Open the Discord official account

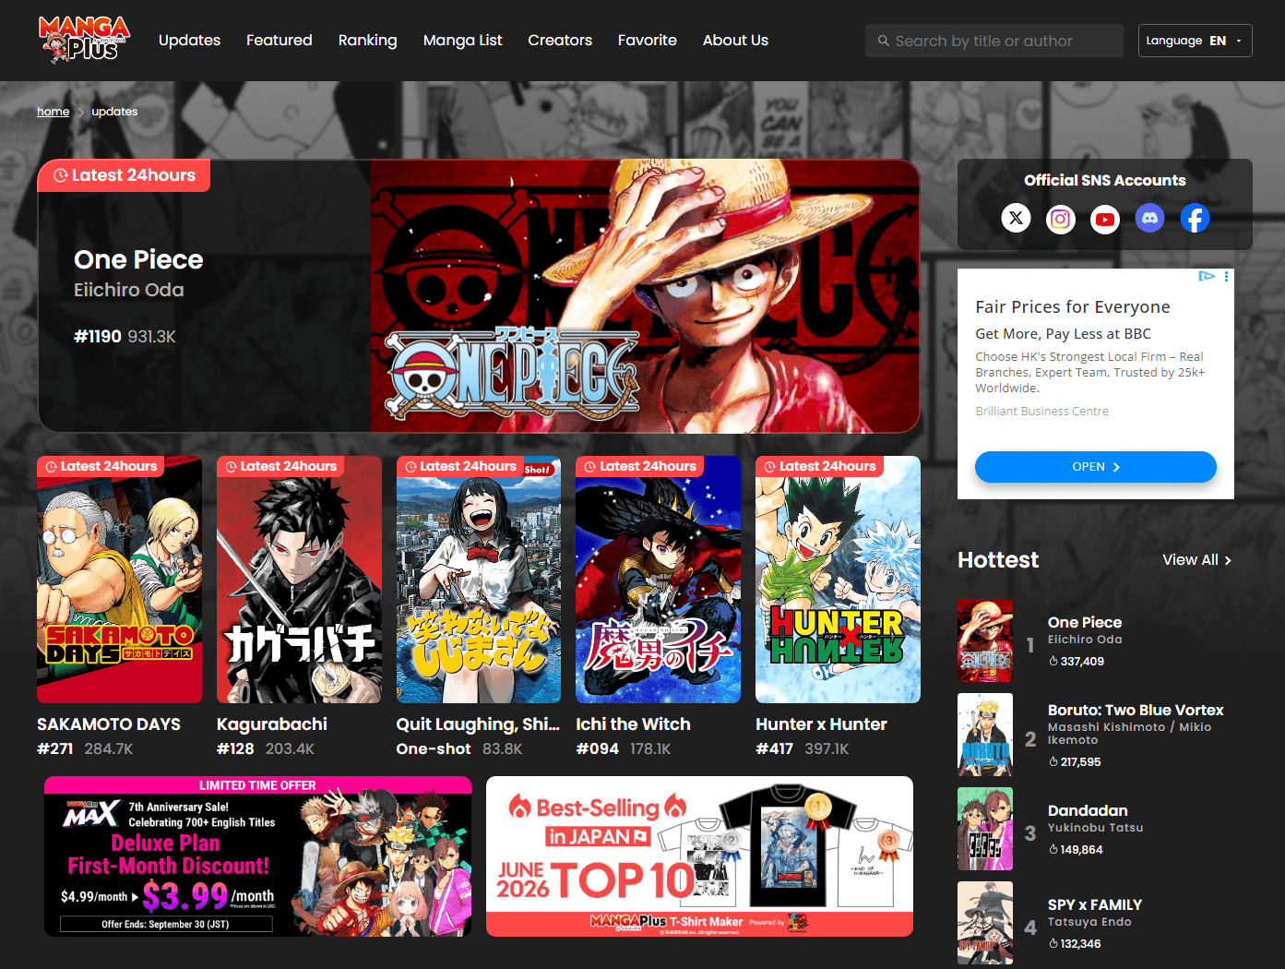point(1149,219)
